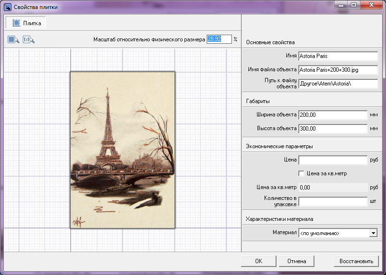Click the Путь к файлу объекта field

point(338,84)
